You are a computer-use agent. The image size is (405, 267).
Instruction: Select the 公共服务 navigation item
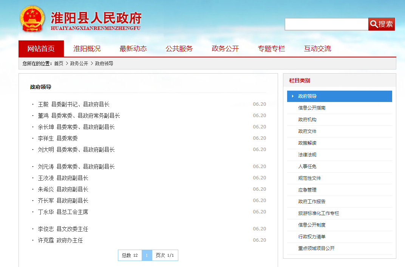(179, 49)
